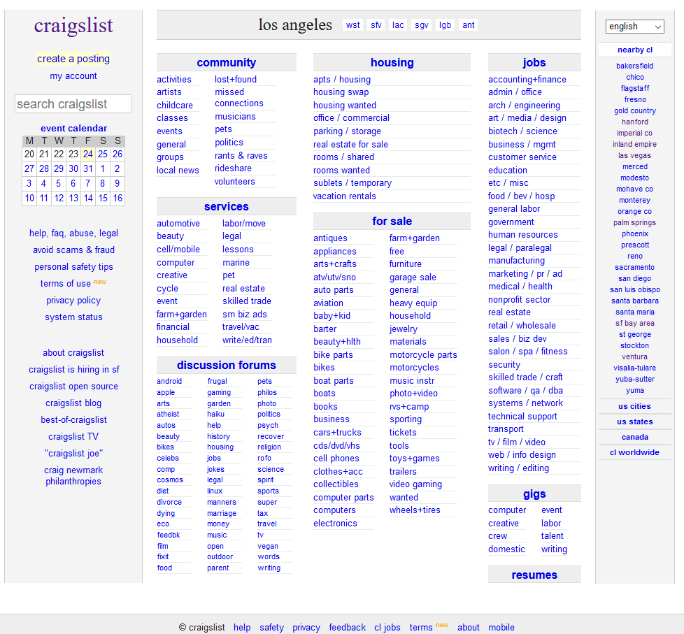Open skilled trade services

click(x=247, y=301)
